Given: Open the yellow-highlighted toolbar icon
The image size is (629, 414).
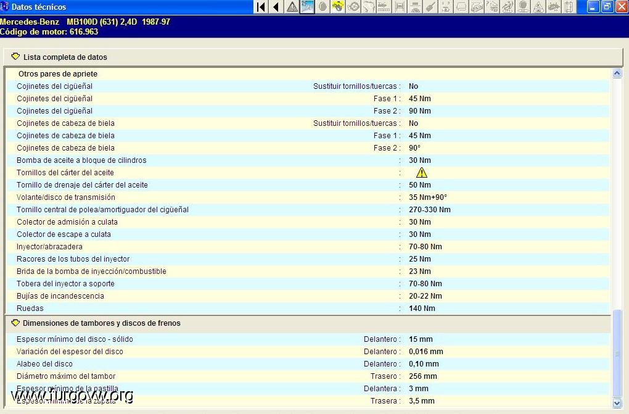Looking at the screenshot, I should [x=338, y=7].
